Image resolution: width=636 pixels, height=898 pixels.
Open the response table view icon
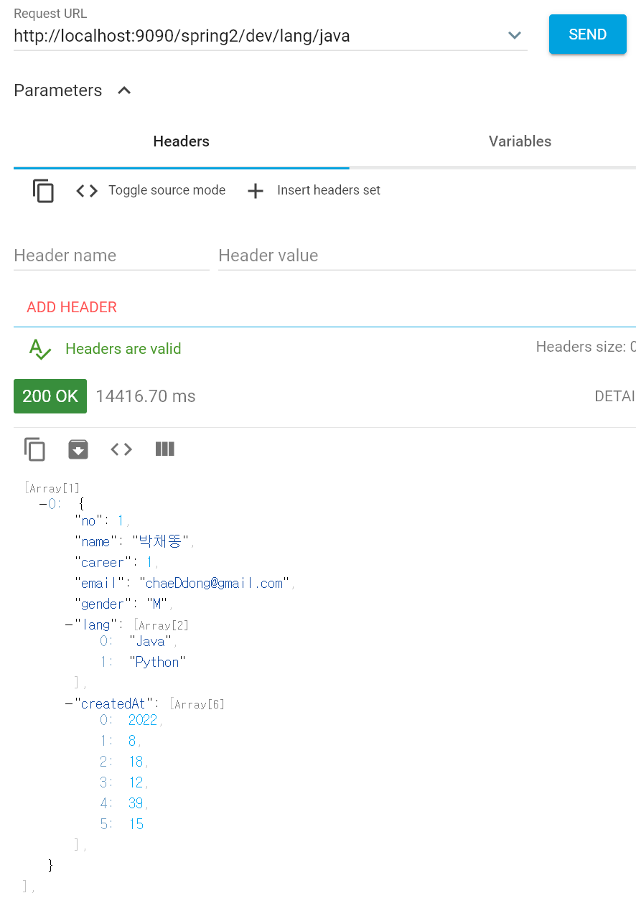[165, 449]
